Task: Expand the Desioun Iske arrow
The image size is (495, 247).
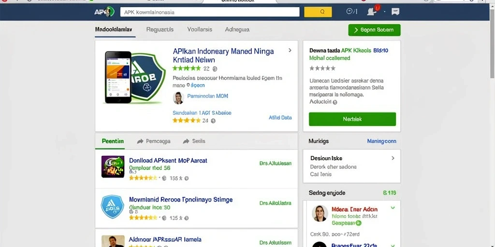Action: (x=393, y=158)
